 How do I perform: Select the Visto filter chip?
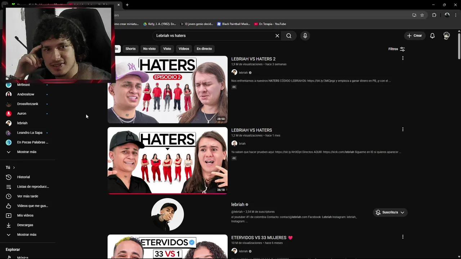pos(167,49)
